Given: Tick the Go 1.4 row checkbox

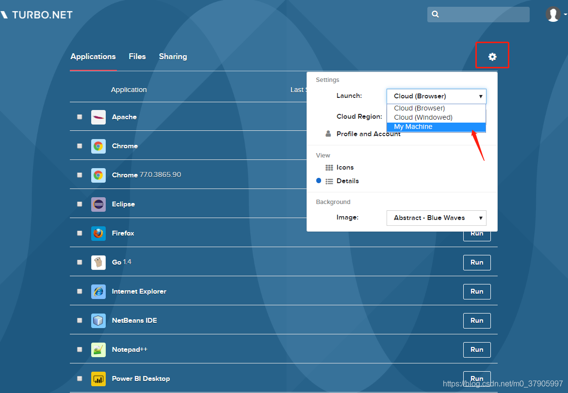Looking at the screenshot, I should pos(80,262).
